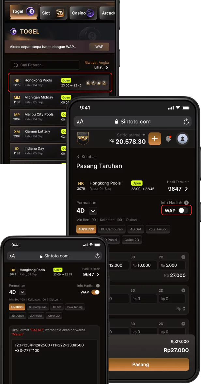
Task: Switch to the Slot category tab
Action: tap(53, 13)
